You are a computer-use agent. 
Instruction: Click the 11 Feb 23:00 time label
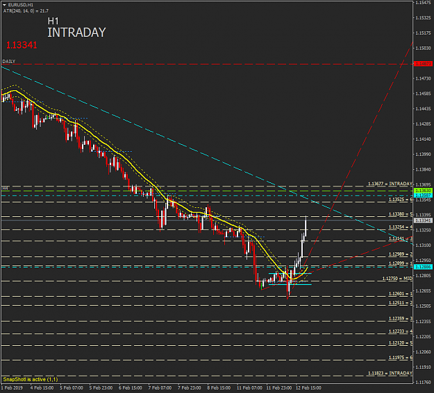point(279,387)
